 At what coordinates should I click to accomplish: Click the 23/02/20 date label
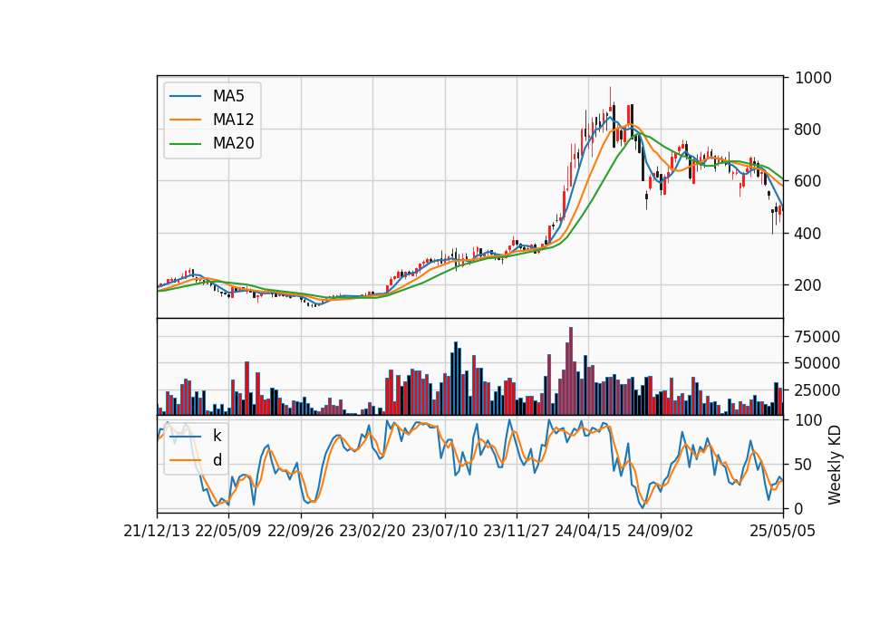372,531
